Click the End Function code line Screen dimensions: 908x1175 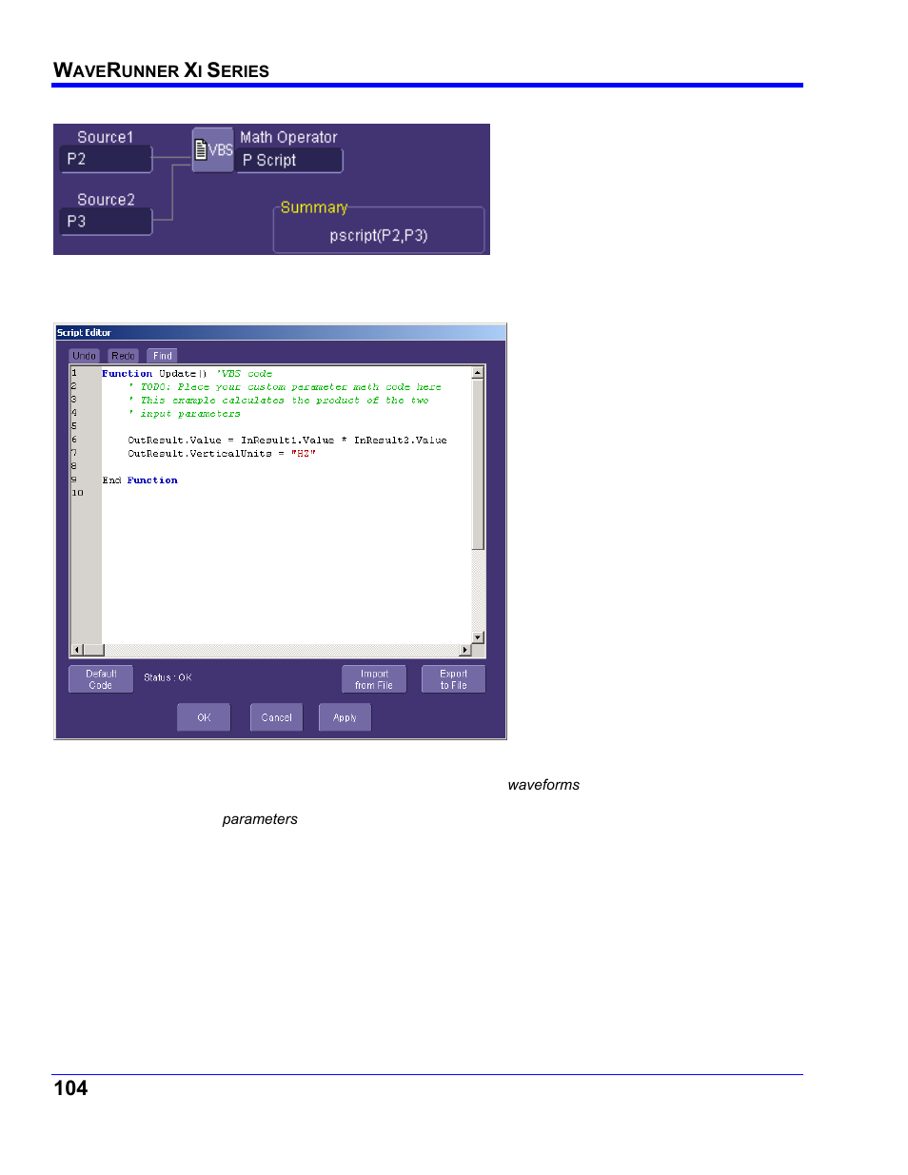[x=140, y=480]
